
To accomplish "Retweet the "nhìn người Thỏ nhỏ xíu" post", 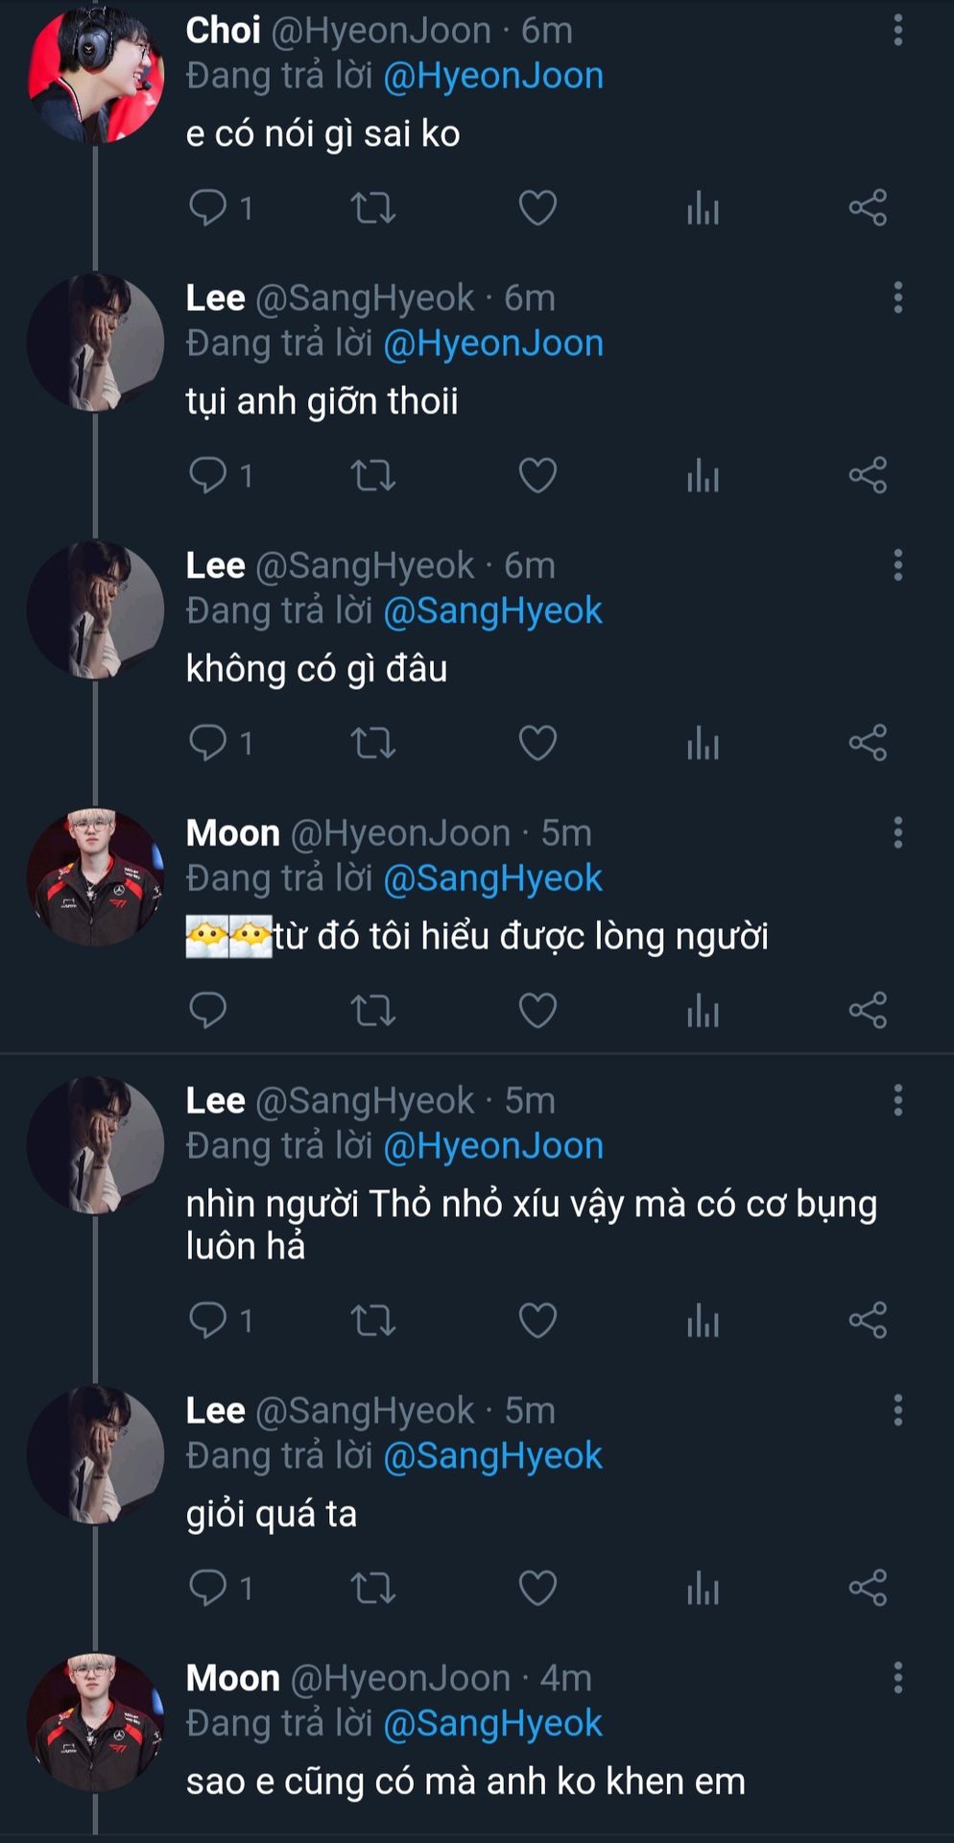I will pos(372,1321).
